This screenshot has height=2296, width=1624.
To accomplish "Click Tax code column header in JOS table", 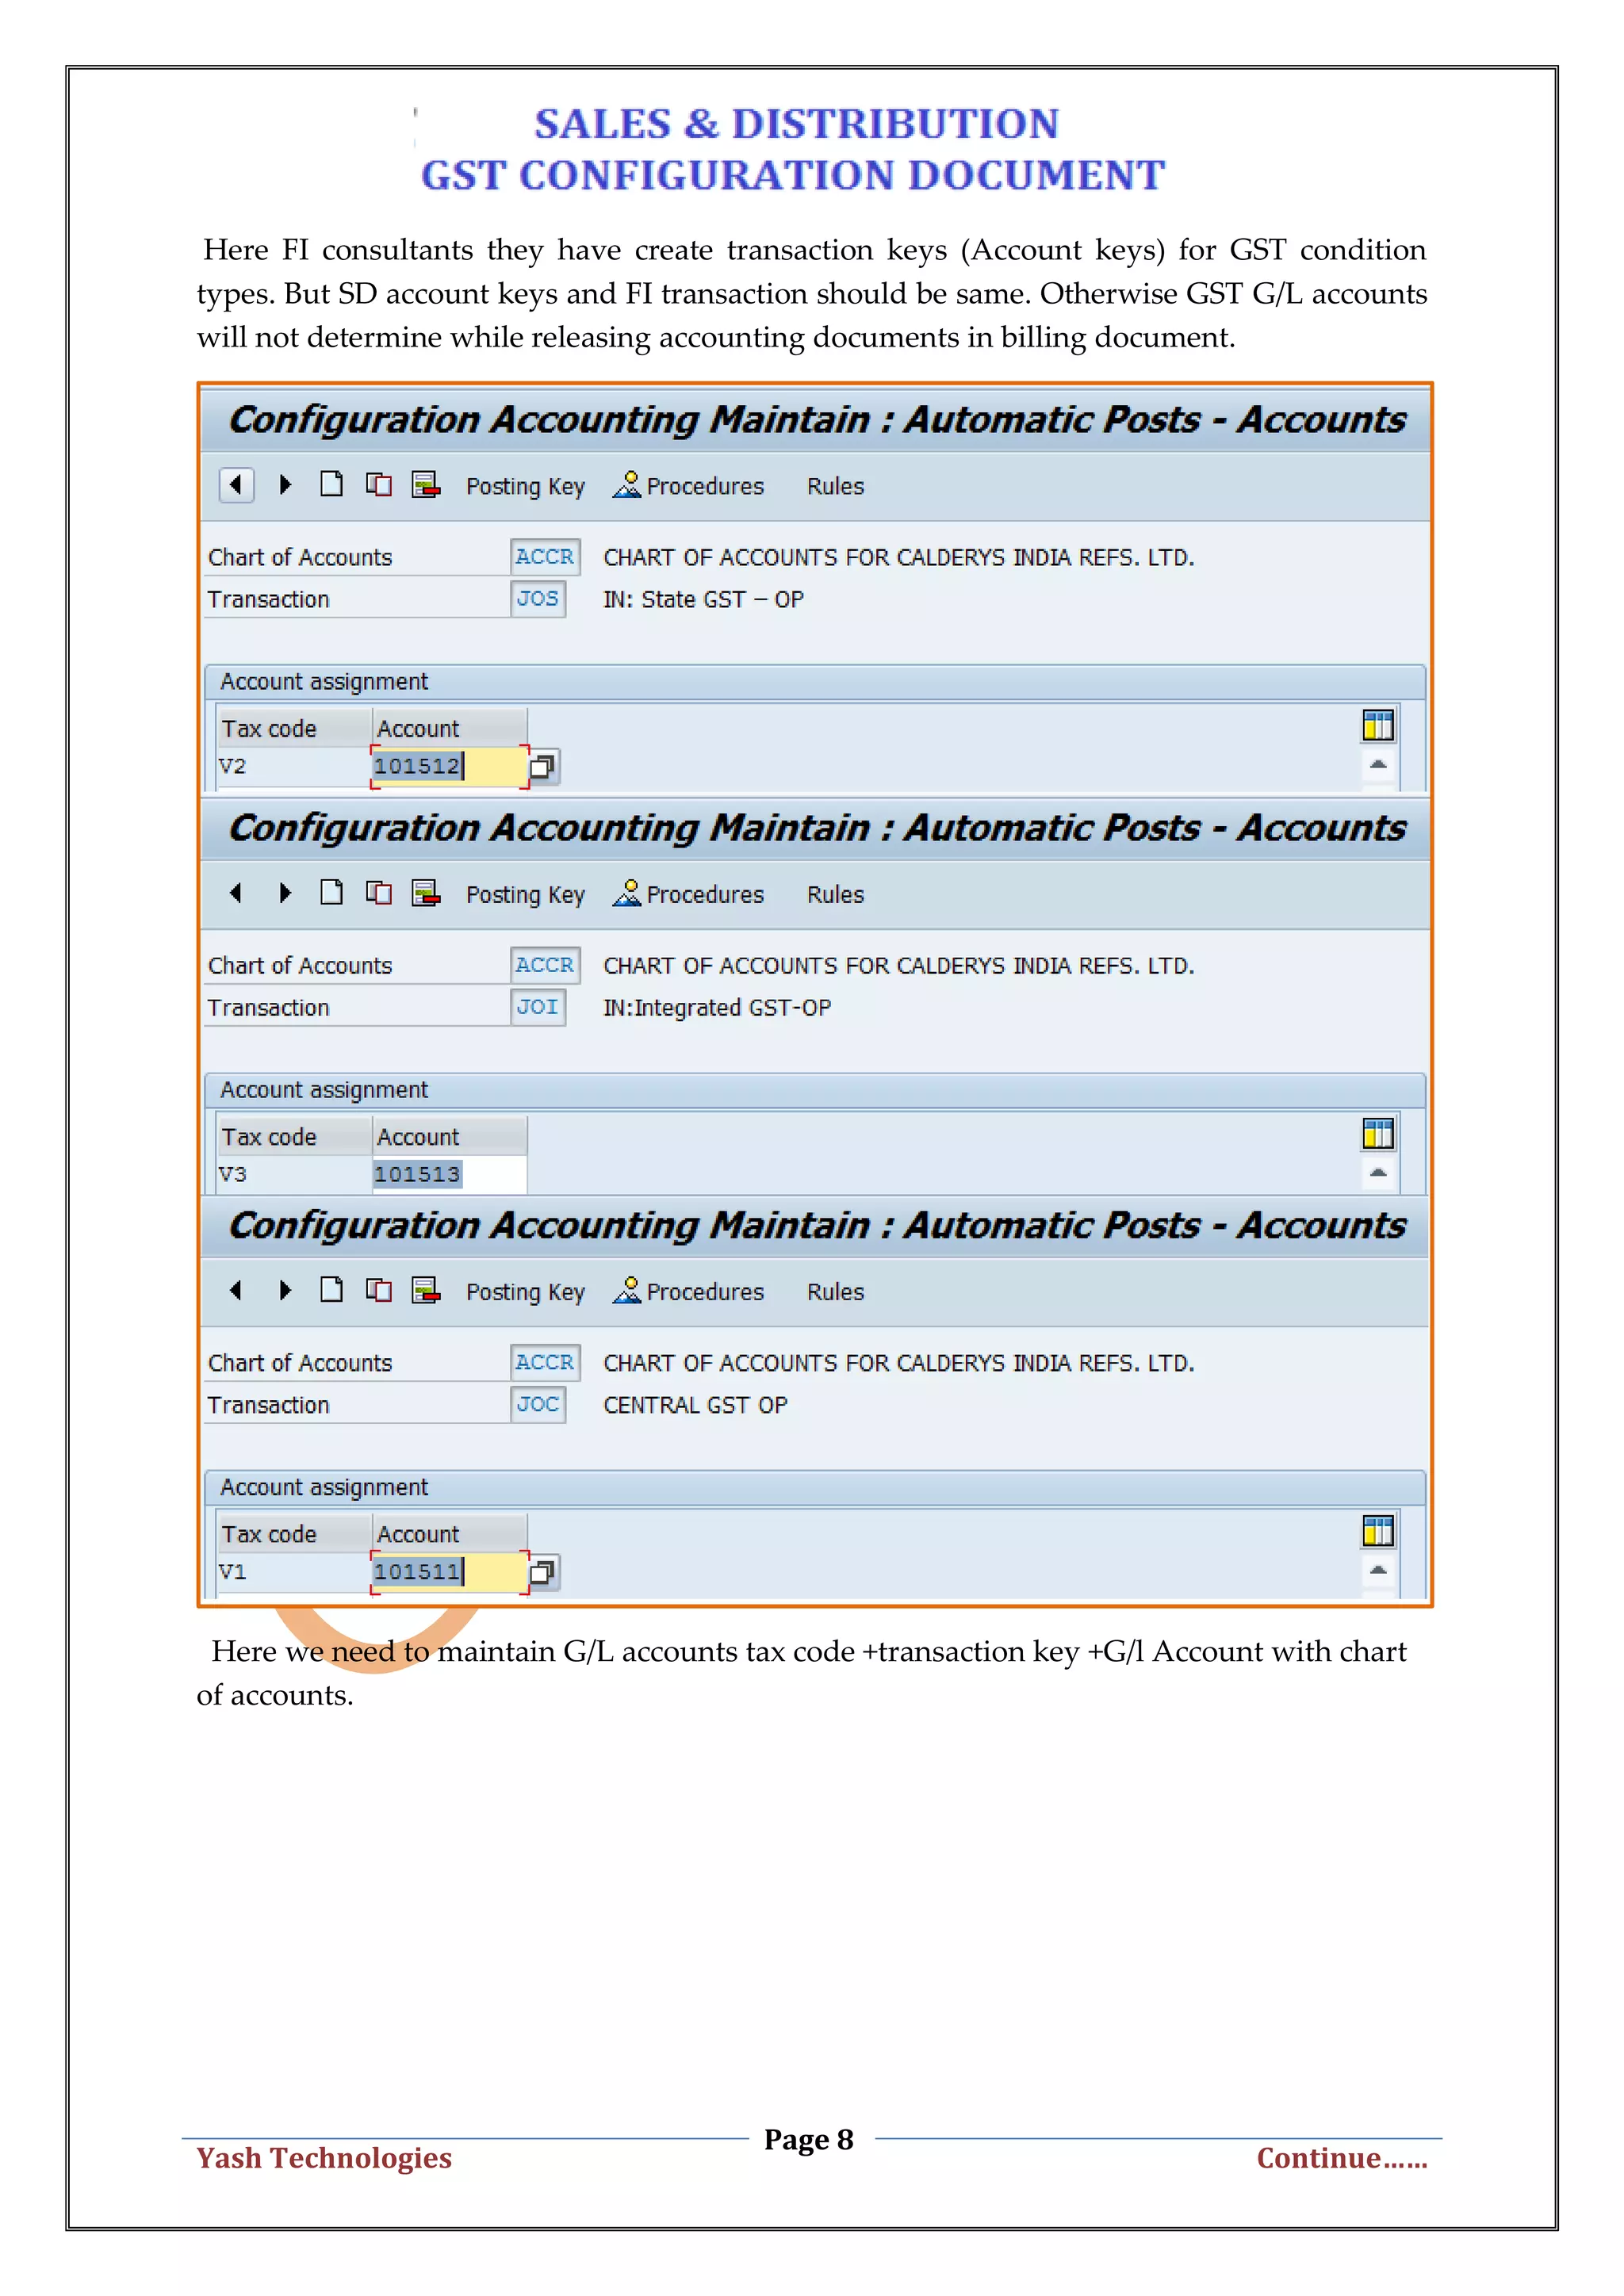I will coord(294,728).
